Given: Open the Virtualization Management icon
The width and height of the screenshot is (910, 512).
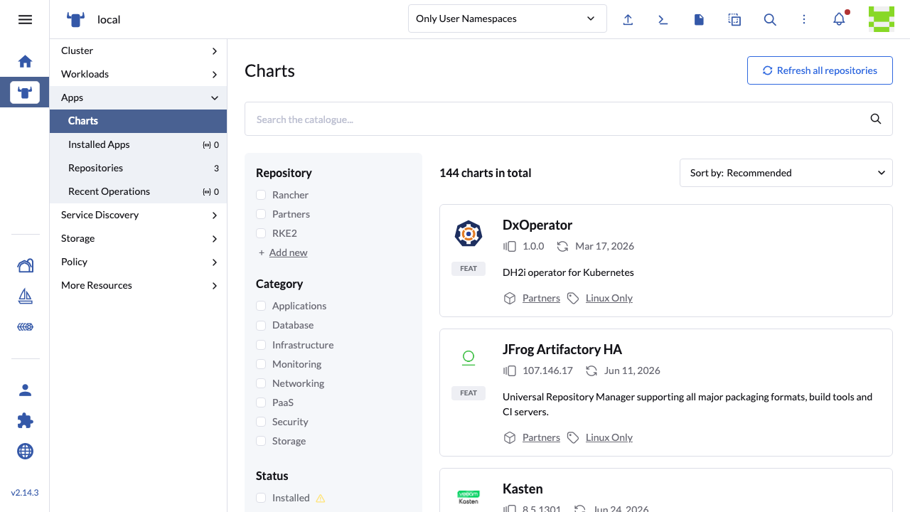Looking at the screenshot, I should 25,327.
